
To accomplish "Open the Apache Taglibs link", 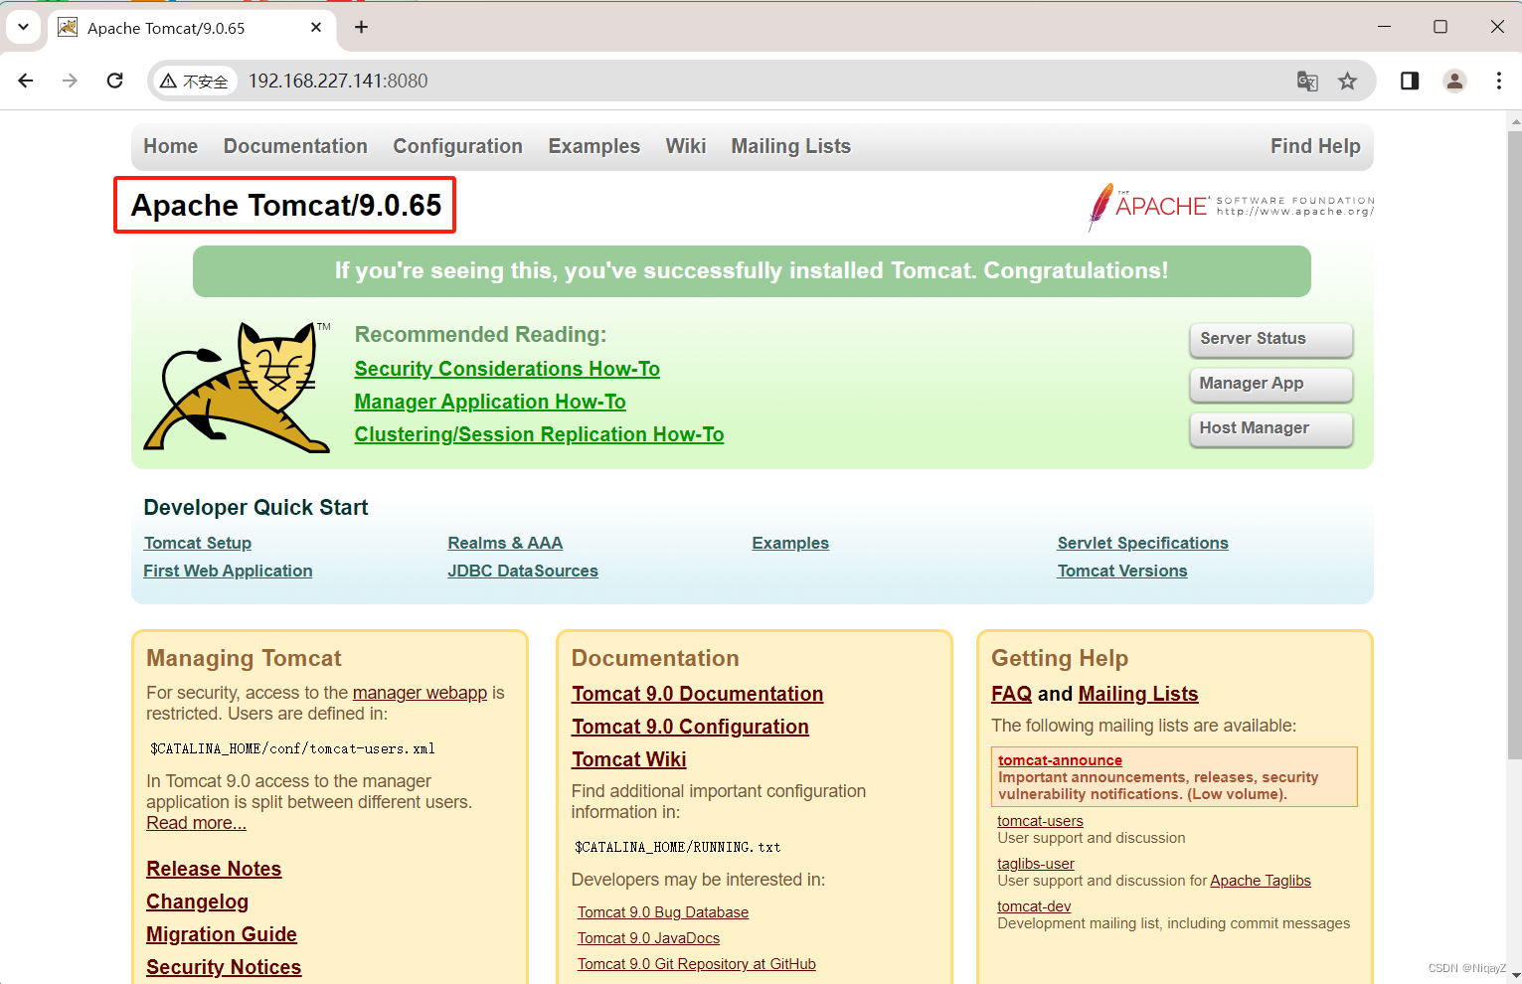I will pos(1261,881).
